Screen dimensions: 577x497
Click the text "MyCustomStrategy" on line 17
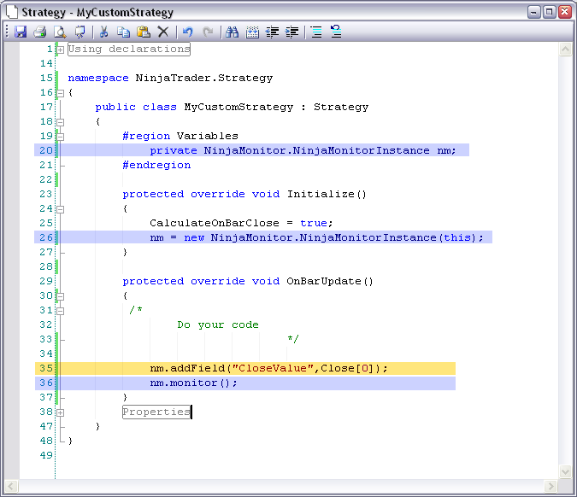238,108
